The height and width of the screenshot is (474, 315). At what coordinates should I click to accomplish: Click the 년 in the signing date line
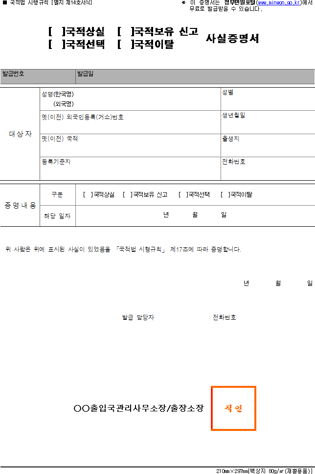pos(247,283)
